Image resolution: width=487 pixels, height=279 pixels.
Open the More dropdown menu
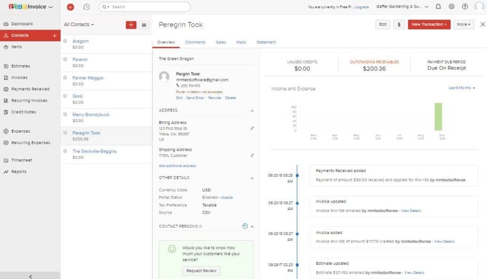pos(463,24)
